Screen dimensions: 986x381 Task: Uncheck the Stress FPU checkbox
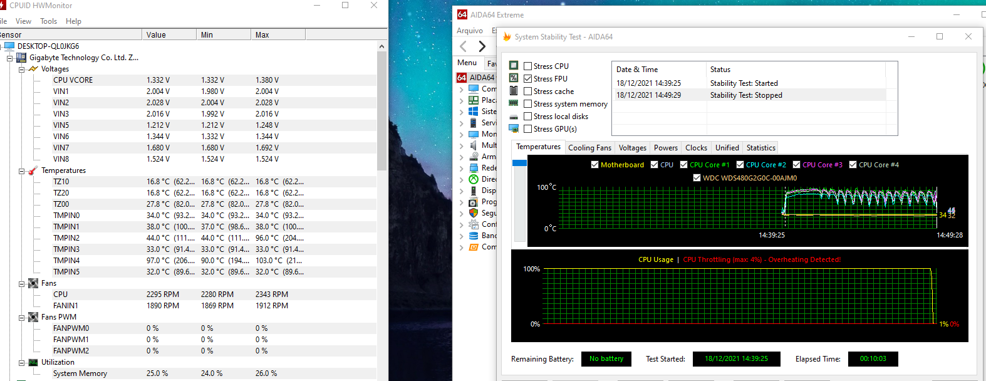pos(528,78)
